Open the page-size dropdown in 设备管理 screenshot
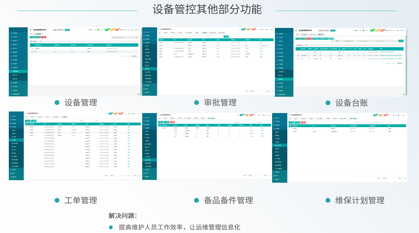This screenshot has height=233, width=419. pyautogui.click(x=134, y=56)
